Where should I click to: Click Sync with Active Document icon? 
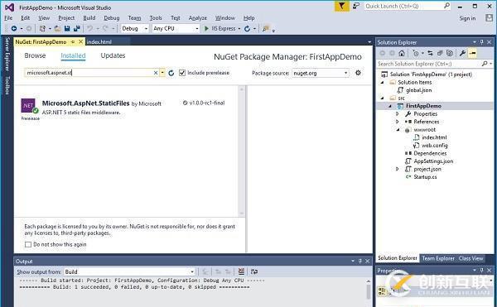(430, 53)
